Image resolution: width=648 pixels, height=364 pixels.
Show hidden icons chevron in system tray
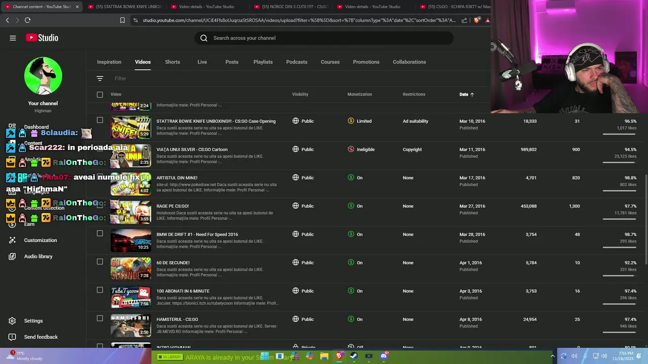tap(552, 356)
